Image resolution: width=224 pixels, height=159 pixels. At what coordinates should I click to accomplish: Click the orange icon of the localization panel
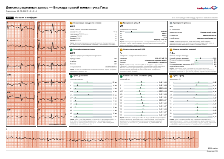pos(71,23)
